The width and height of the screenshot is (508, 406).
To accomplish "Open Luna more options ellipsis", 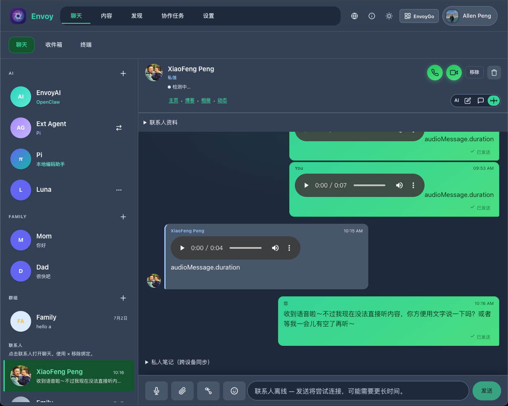I will [x=119, y=190].
